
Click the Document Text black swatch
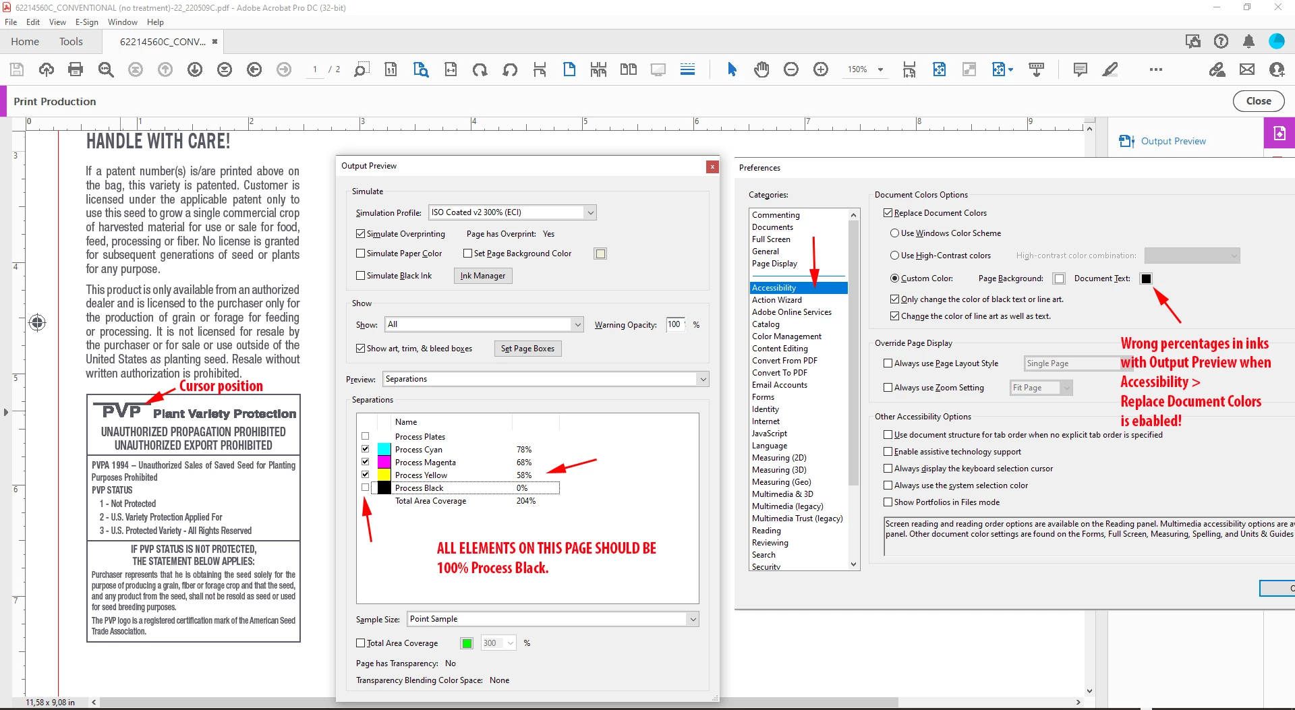tap(1146, 278)
